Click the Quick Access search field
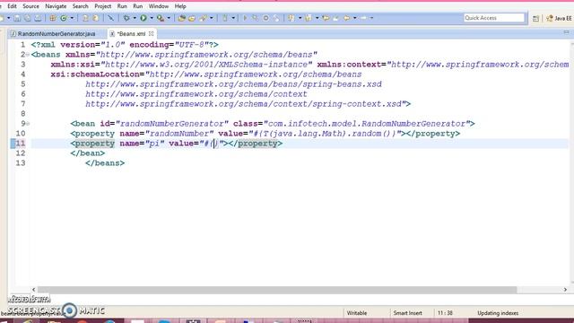The image size is (574, 323). (x=494, y=18)
